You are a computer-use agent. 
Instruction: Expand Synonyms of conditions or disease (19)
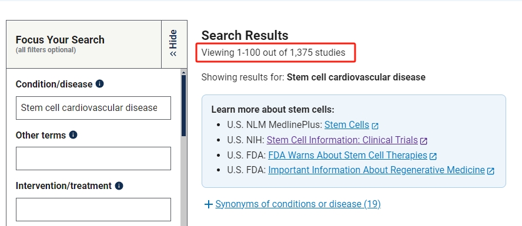pos(298,204)
